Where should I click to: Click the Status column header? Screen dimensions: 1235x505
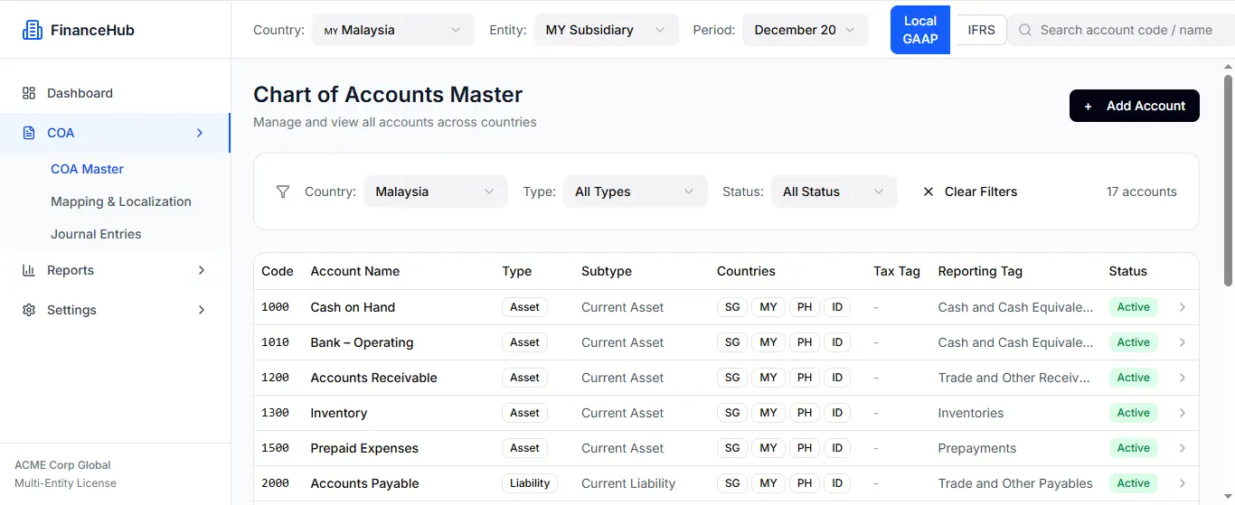[x=1127, y=271]
